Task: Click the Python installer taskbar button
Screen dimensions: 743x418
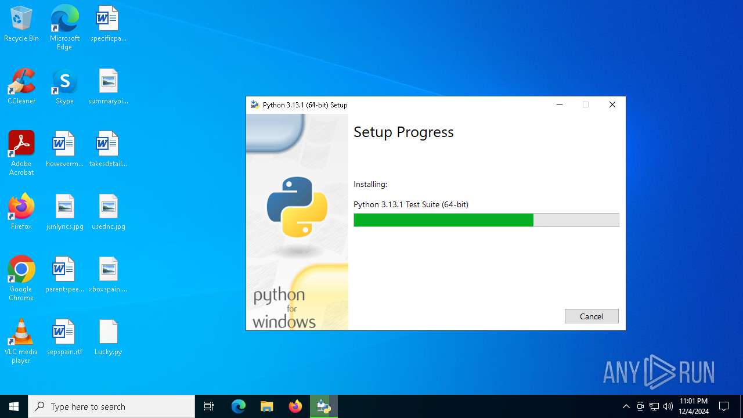Action: point(324,406)
